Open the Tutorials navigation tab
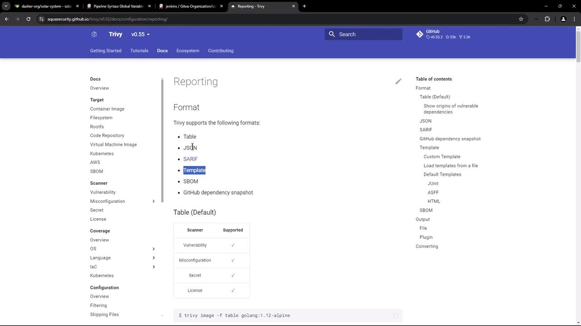This screenshot has height=326, width=581. [139, 51]
